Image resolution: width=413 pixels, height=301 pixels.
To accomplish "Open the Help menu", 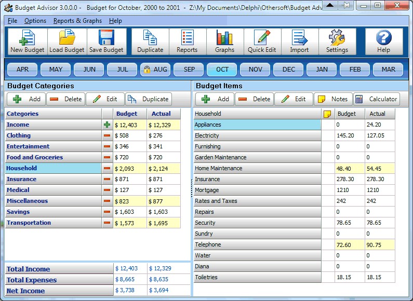I will click(x=115, y=21).
